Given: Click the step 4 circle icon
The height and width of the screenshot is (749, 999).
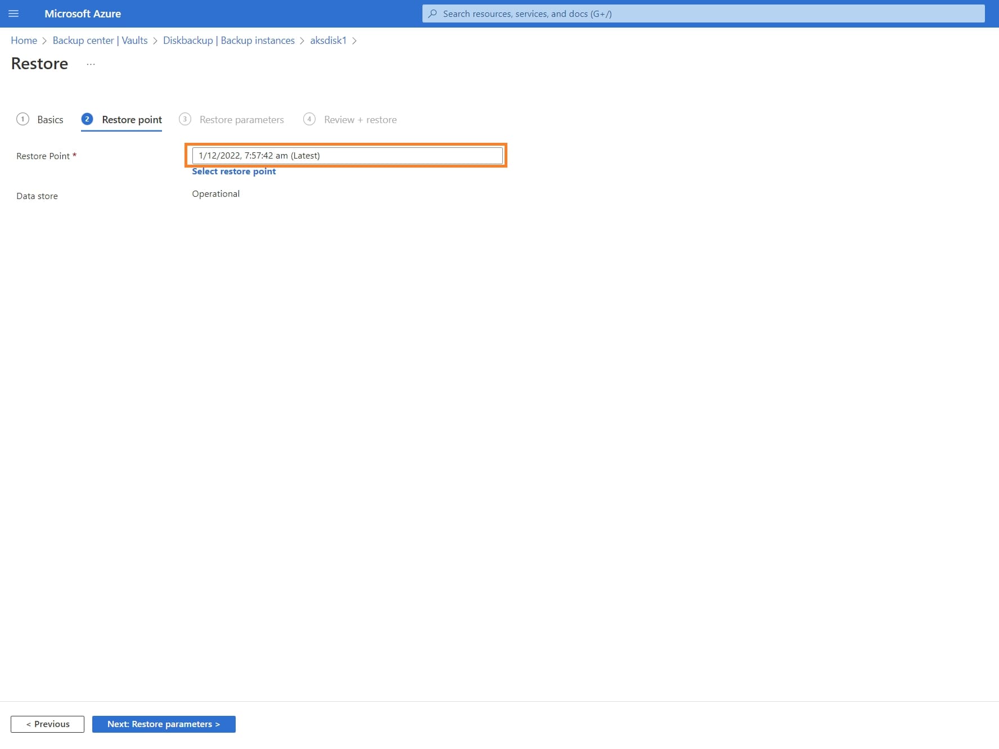Looking at the screenshot, I should point(309,119).
